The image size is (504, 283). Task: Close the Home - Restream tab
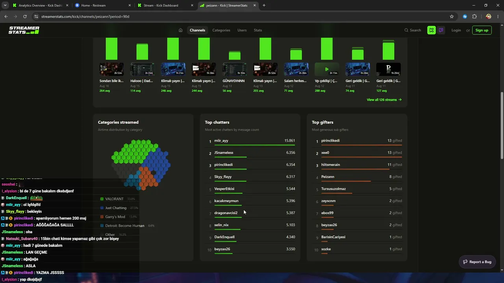(x=129, y=6)
